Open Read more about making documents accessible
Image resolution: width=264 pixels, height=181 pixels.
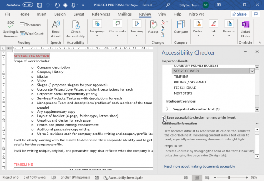point(199,166)
